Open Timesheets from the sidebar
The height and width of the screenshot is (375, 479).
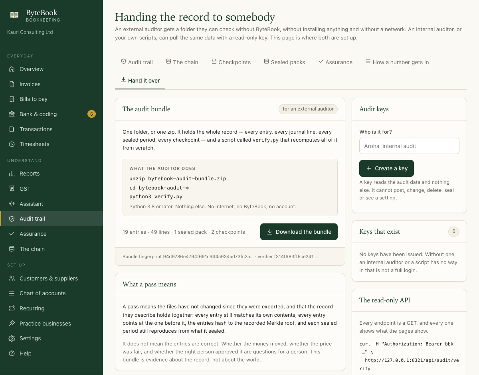(51, 144)
